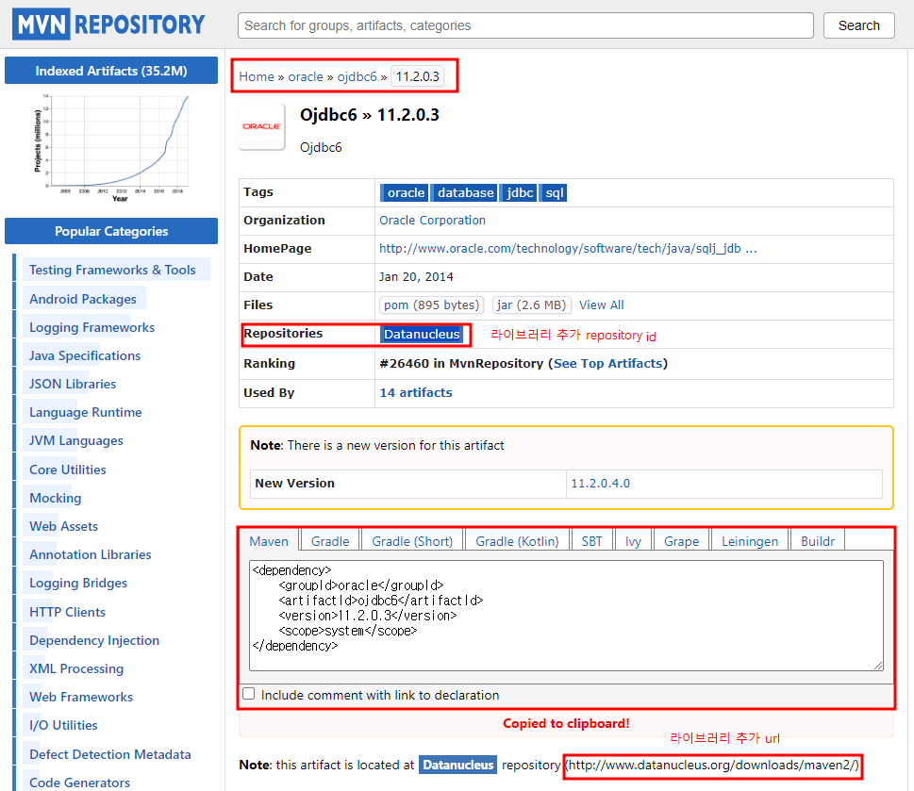Download the pom (895 bytes) file
The height and width of the screenshot is (791, 914).
coord(431,305)
